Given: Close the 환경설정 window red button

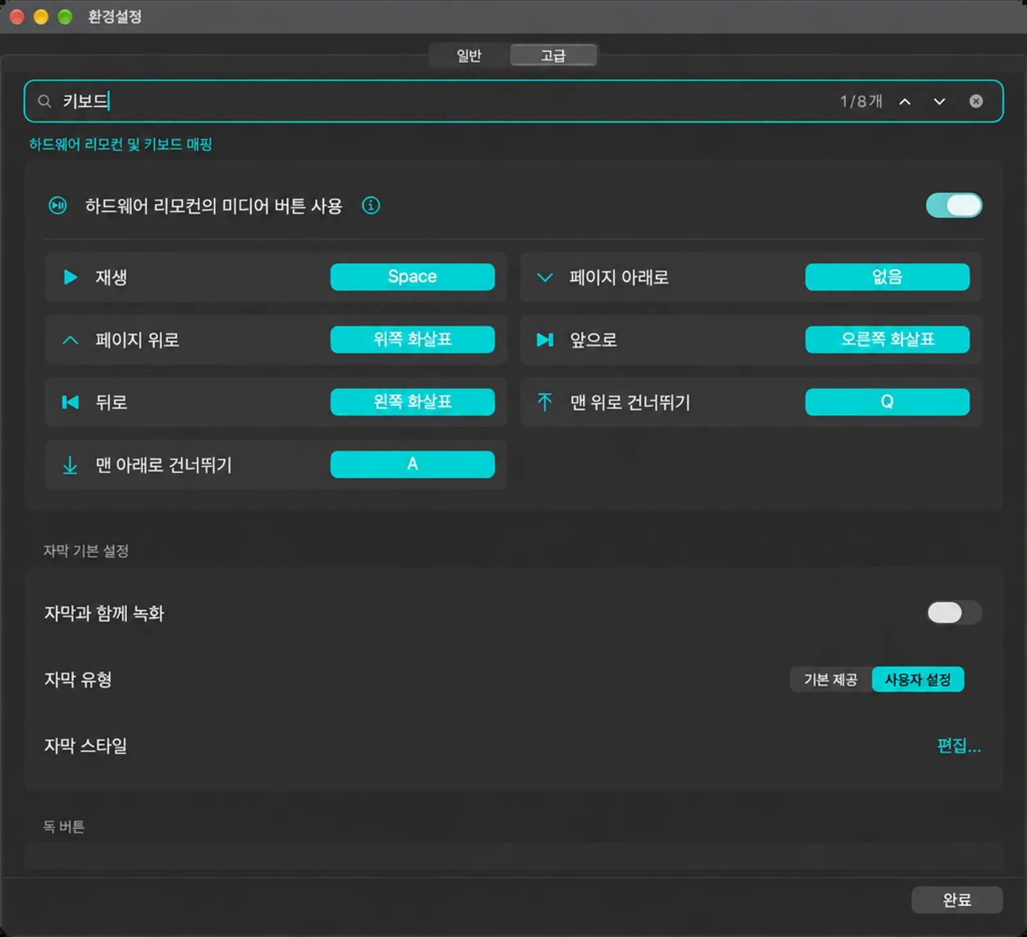Looking at the screenshot, I should (17, 17).
